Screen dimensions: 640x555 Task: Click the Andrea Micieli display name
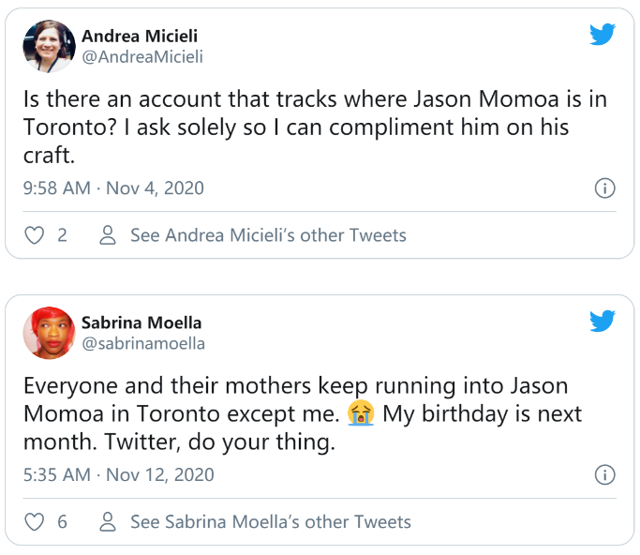coord(140,37)
